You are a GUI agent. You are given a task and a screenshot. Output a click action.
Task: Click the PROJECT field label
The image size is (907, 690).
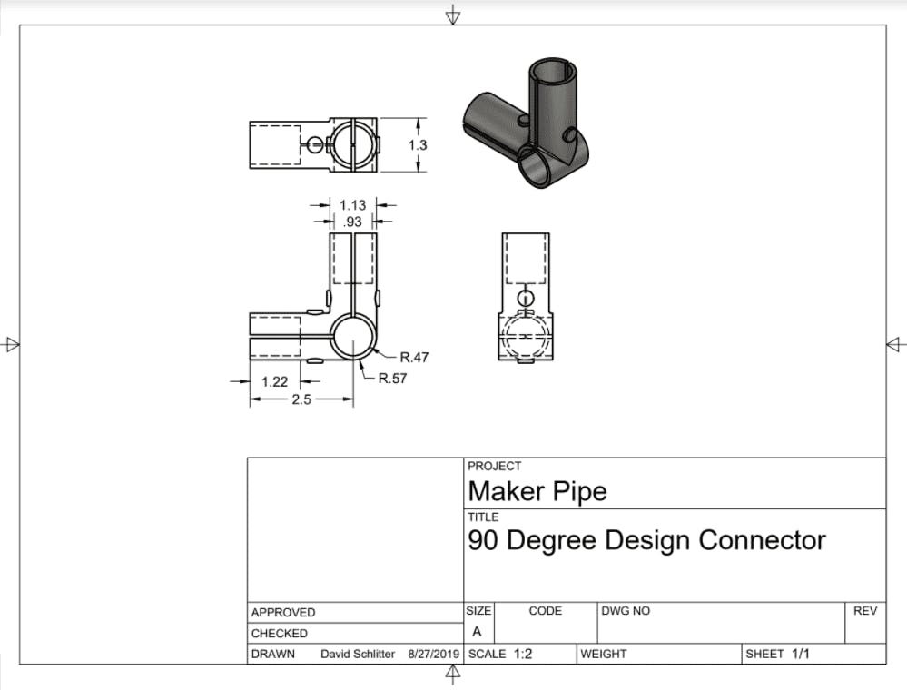pos(495,466)
